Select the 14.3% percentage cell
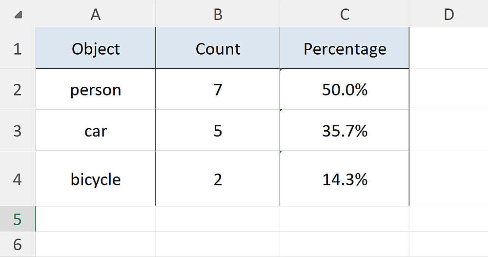Image resolution: width=488 pixels, height=257 pixels. [x=345, y=179]
